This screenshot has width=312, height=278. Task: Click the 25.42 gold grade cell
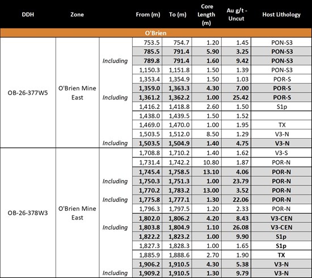[x=237, y=98]
